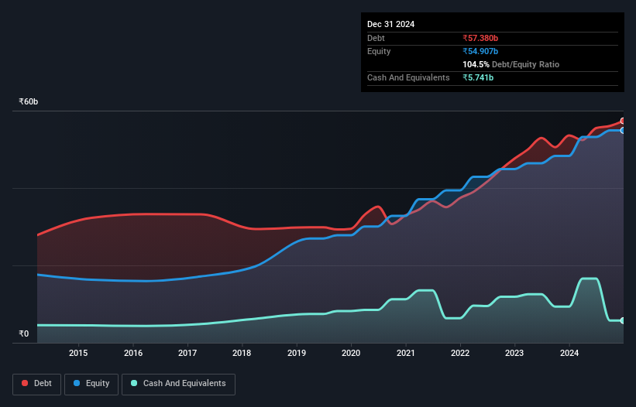This screenshot has height=407, width=636.
Task: Click the red Debt legend dot
Action: (x=25, y=383)
